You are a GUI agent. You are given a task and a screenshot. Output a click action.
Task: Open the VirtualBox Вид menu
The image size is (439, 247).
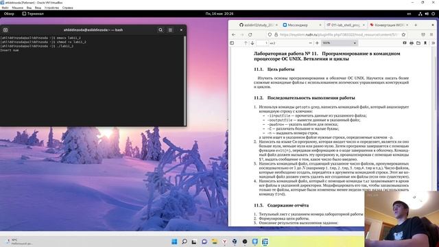[29, 8]
